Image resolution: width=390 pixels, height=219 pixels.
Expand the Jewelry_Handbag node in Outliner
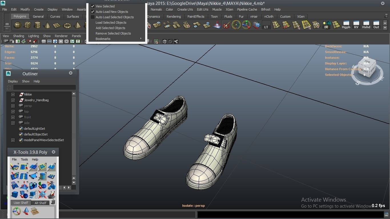[x=13, y=100]
